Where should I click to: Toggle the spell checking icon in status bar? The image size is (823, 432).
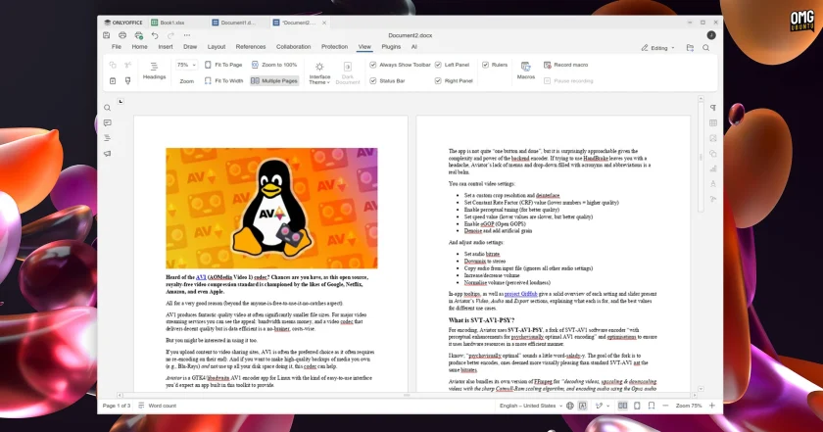click(x=583, y=406)
